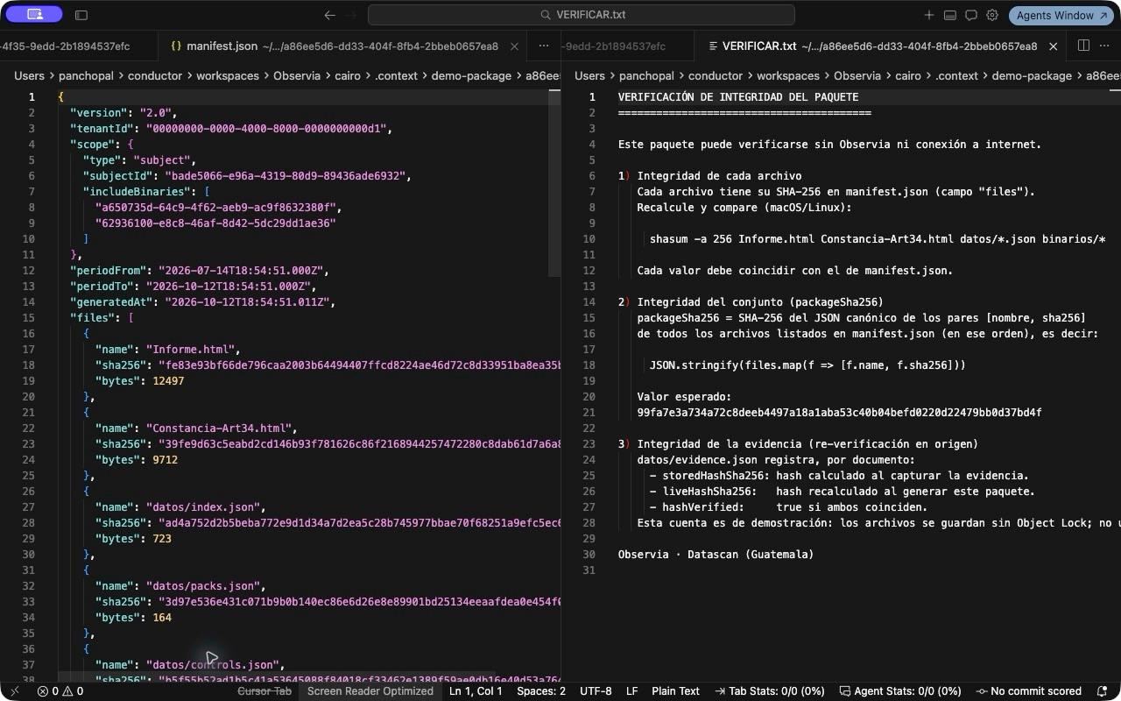This screenshot has height=701, width=1121.
Task: Close the VERIFICAR.txt tab
Action: click(x=1054, y=46)
